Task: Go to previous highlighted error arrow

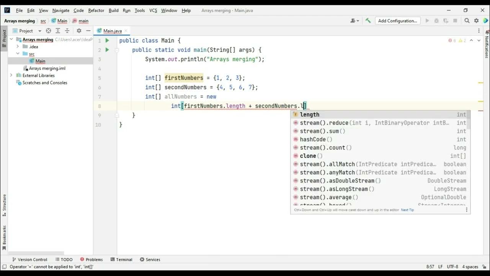Action: pyautogui.click(x=471, y=40)
